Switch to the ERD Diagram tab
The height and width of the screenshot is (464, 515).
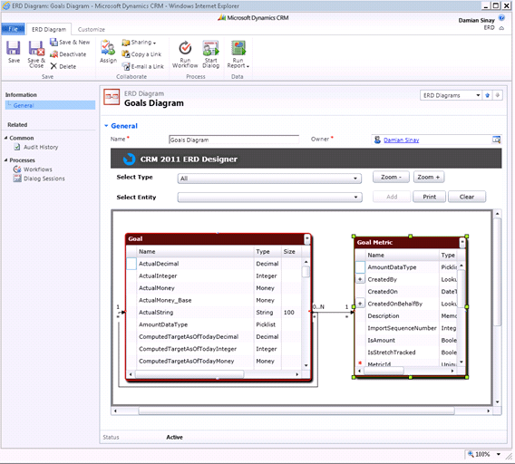click(x=49, y=29)
